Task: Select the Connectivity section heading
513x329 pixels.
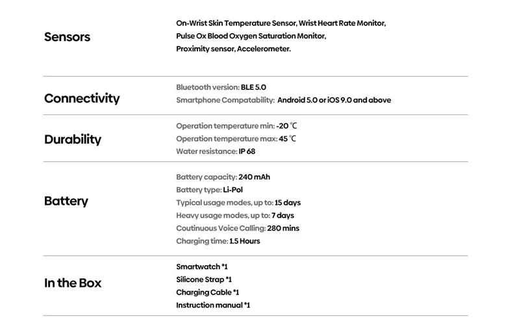Action: point(82,99)
